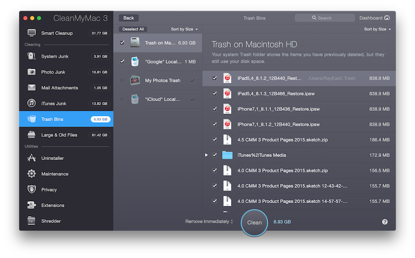Screen dimensions: 415x258
Task: Click the Smart Cleanup monitor icon
Action: pos(32,33)
